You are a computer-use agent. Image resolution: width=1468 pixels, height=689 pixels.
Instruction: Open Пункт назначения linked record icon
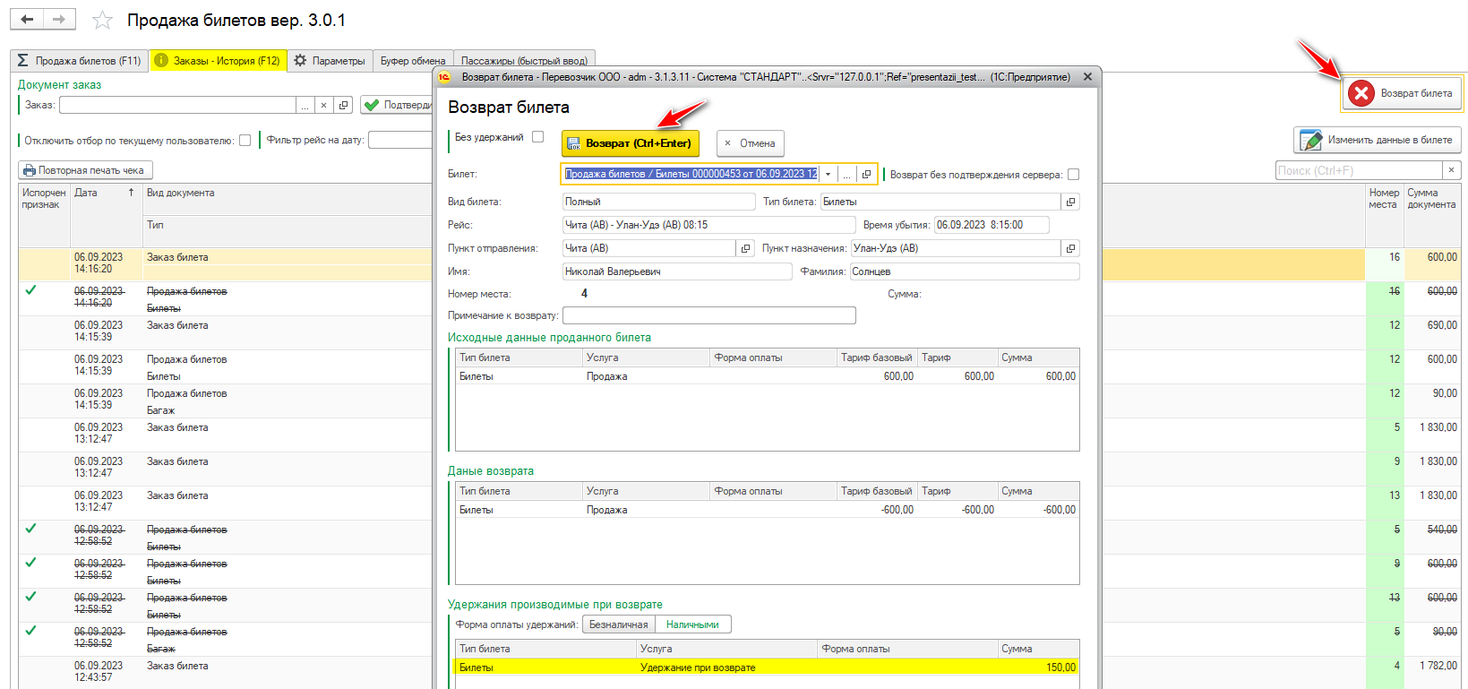tap(1070, 248)
